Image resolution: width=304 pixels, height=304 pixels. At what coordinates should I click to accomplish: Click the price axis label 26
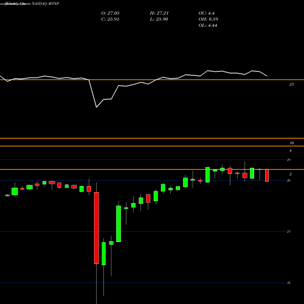click(x=289, y=181)
